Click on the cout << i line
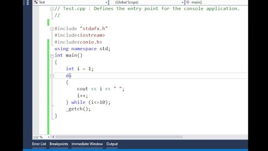268x151 pixels. pyautogui.click(x=100, y=89)
